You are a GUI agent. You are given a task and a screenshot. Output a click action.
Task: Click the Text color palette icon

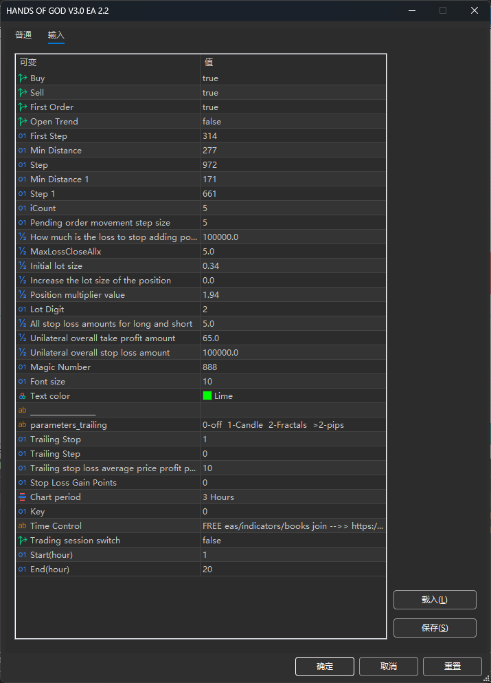point(23,396)
